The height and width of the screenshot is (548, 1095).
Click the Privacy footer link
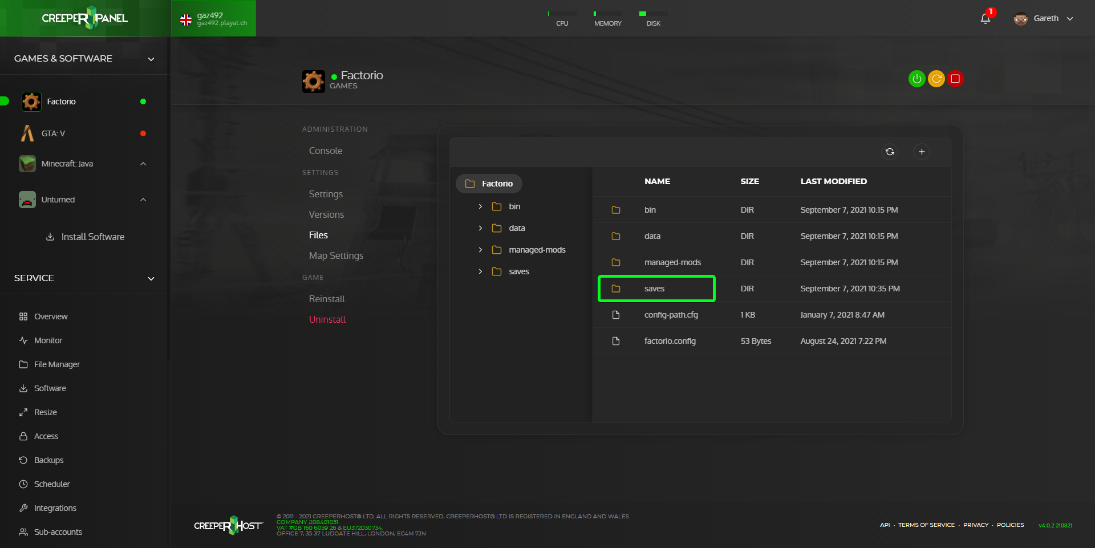pyautogui.click(x=976, y=525)
